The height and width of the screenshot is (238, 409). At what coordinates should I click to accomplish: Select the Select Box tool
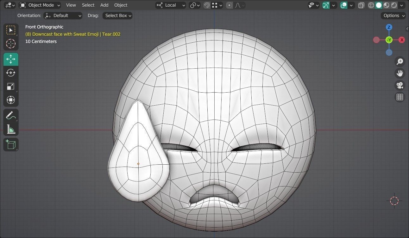coord(11,30)
